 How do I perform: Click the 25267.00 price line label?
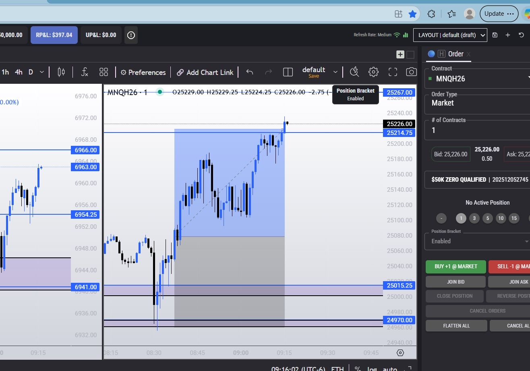pos(400,92)
